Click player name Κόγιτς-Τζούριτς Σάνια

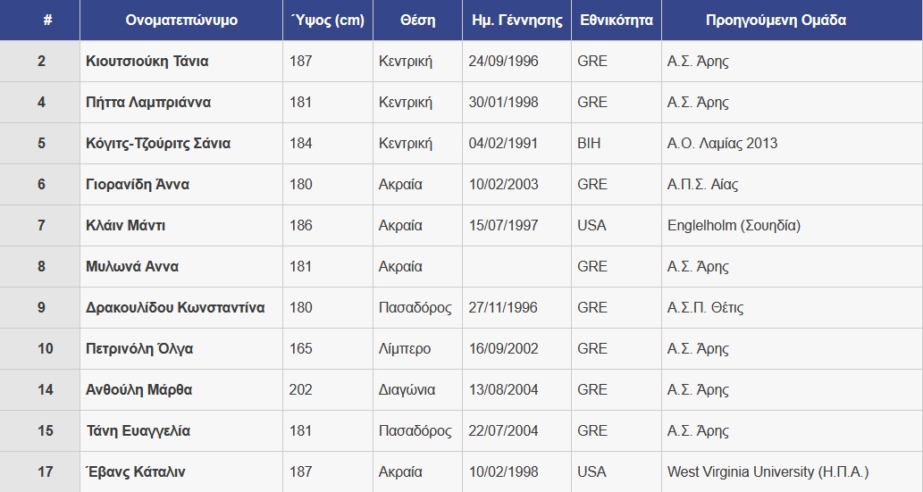(158, 144)
